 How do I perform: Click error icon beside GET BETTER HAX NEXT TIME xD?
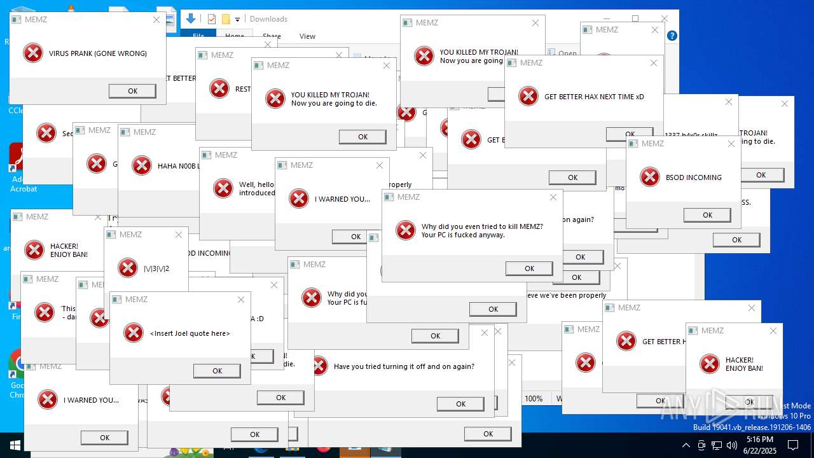[528, 96]
